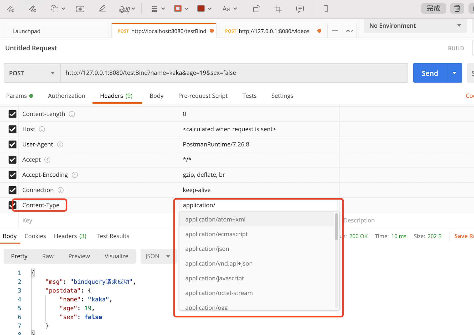The image size is (474, 335).
Task: Select the Sketch tool in the markup toolbar
Action: 11,9
